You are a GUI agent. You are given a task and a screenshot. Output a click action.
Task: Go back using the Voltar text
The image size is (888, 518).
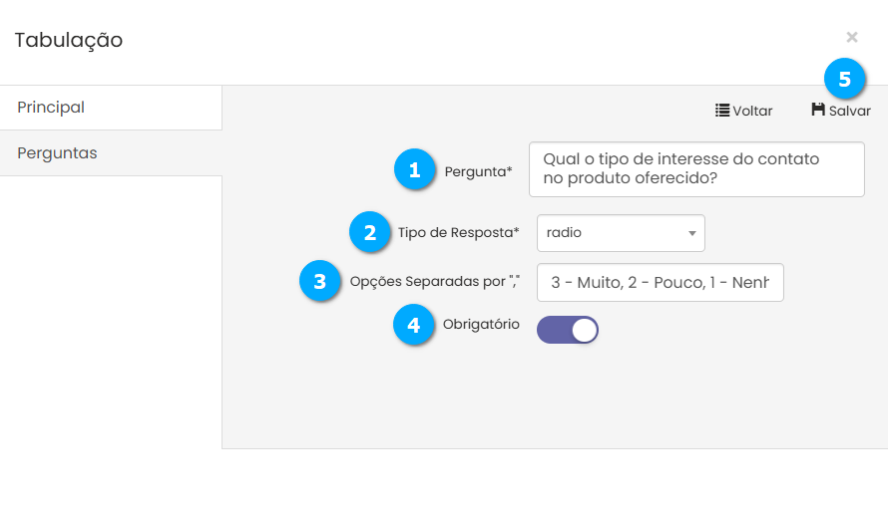[753, 112]
